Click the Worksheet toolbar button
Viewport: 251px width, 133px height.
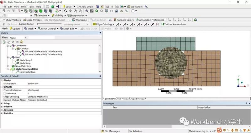[x=135, y=7]
